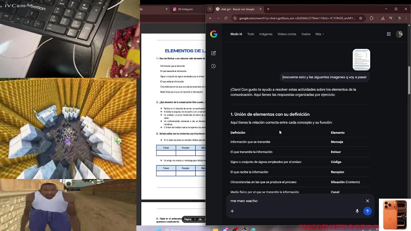Start a new AI chat with pencil icon
The height and width of the screenshot is (231, 411).
click(214, 53)
